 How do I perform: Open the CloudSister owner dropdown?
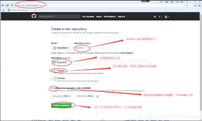coord(61,48)
